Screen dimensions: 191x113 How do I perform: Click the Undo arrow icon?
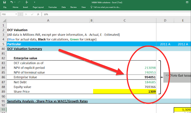point(12,2)
